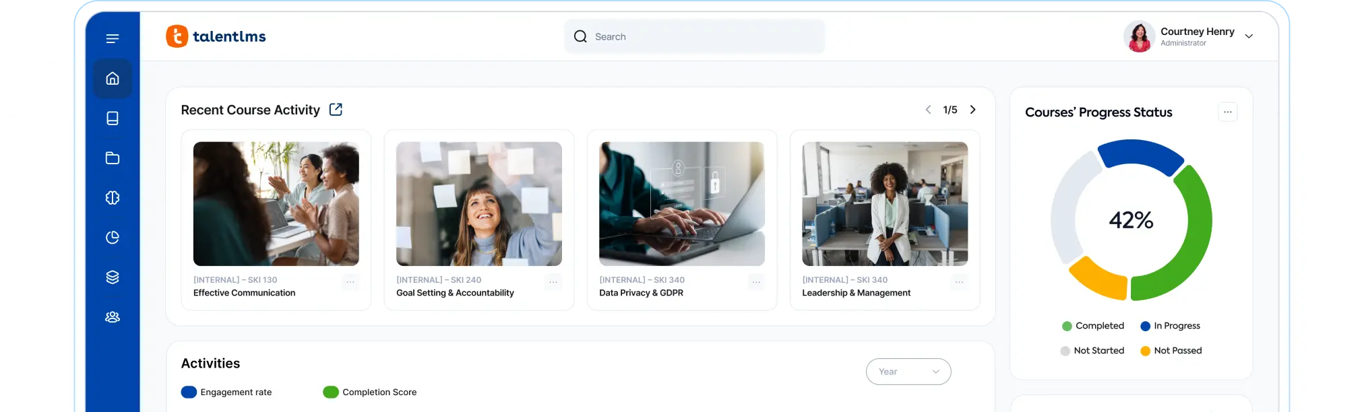The image size is (1364, 412).
Task: Click the folder icon in sidebar
Action: click(x=113, y=158)
